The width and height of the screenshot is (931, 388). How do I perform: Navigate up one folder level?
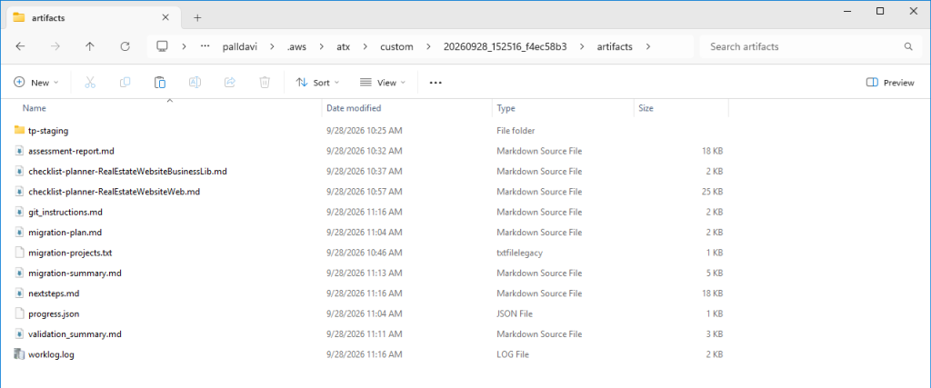90,46
